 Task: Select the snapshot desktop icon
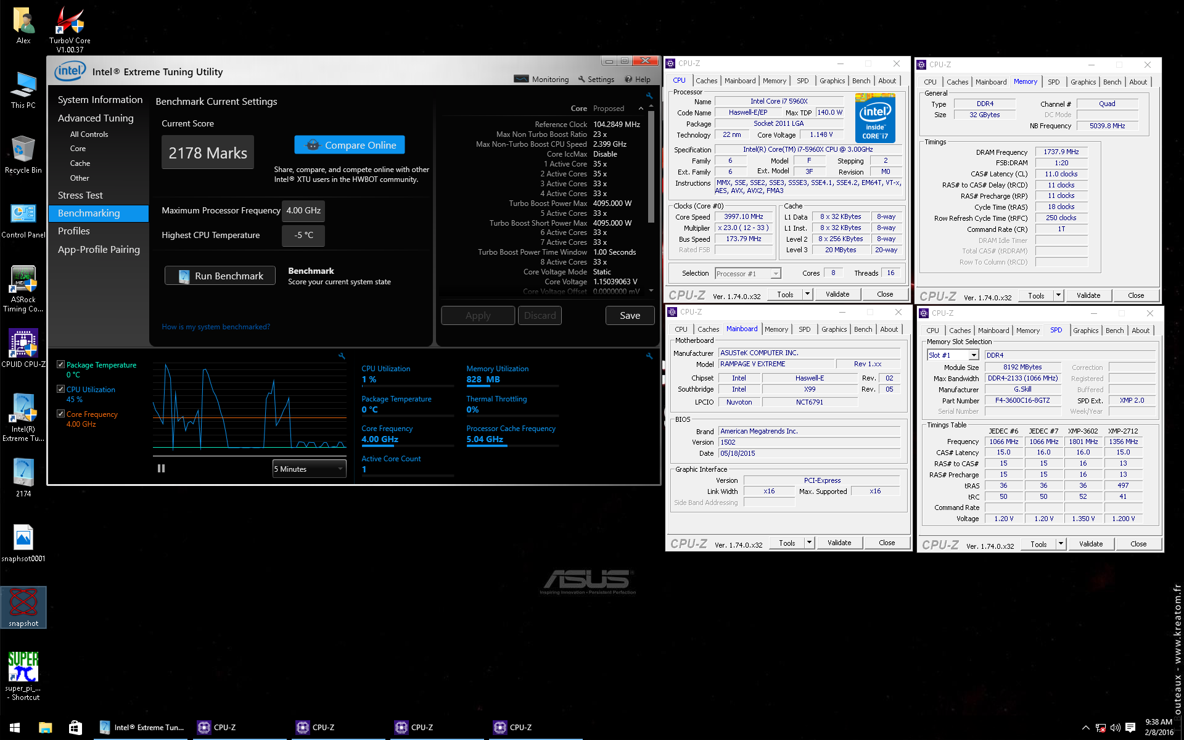(23, 607)
